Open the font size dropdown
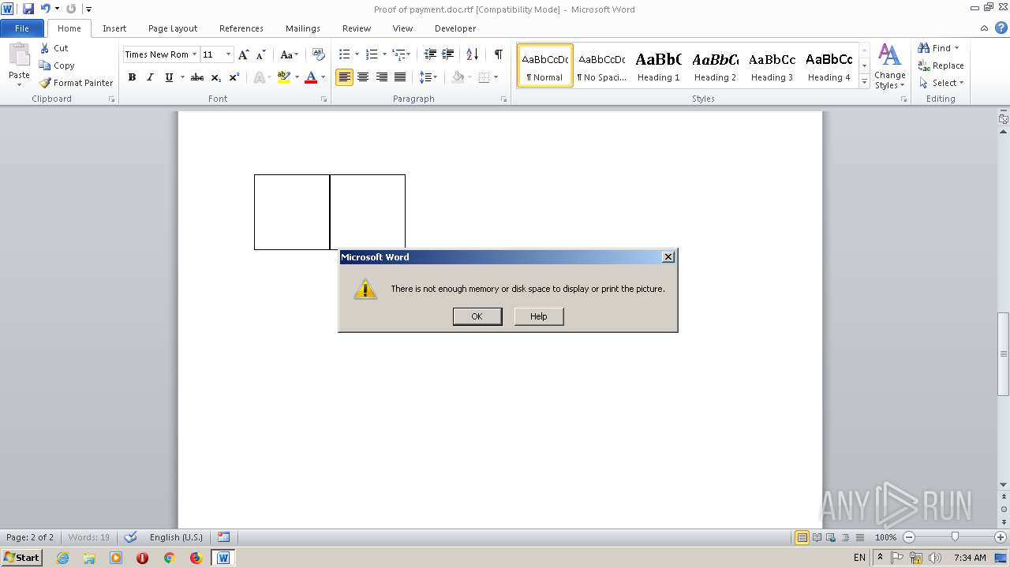Screen dimensions: 1010x568 229,54
